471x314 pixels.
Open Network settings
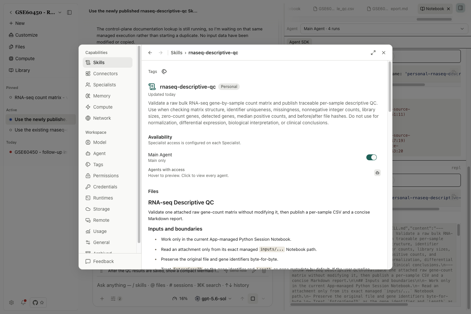108,118
